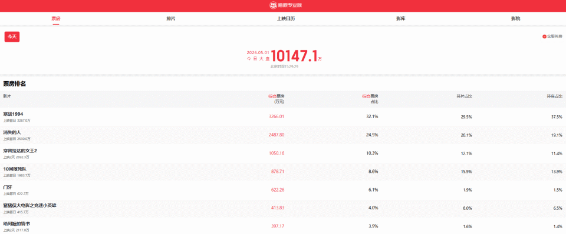Switch to the 票房 tab

pyautogui.click(x=55, y=18)
